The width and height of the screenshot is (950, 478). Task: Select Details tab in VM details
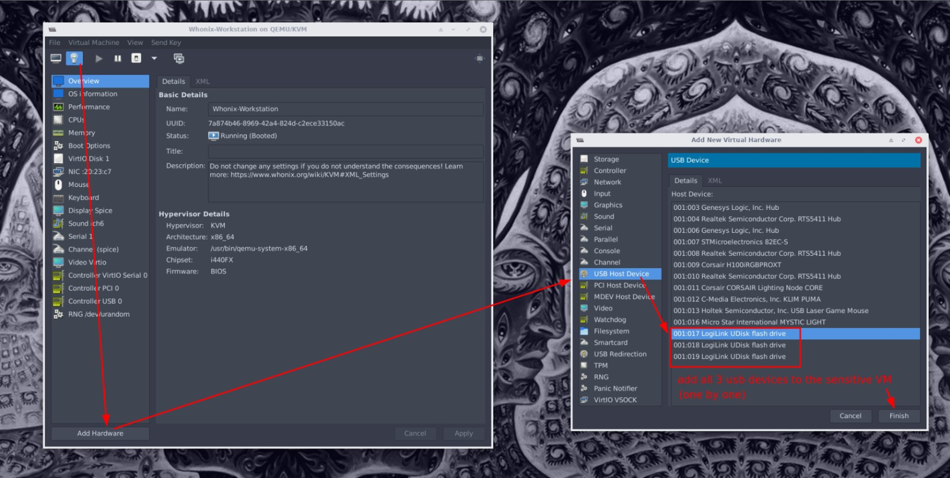[173, 81]
